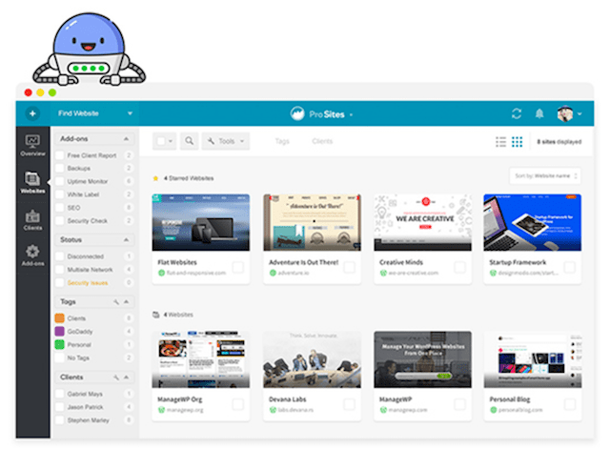Screen dimensions: 610x449
Task: Switch to the Tags tab
Action: coord(282,141)
